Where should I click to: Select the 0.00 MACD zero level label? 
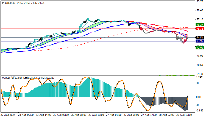point(199,97)
